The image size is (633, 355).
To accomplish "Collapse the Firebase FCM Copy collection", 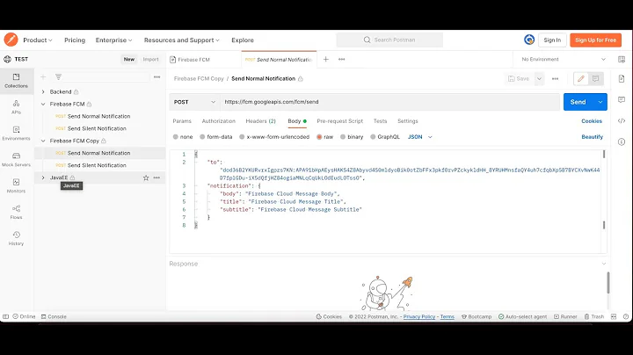I will (43, 141).
